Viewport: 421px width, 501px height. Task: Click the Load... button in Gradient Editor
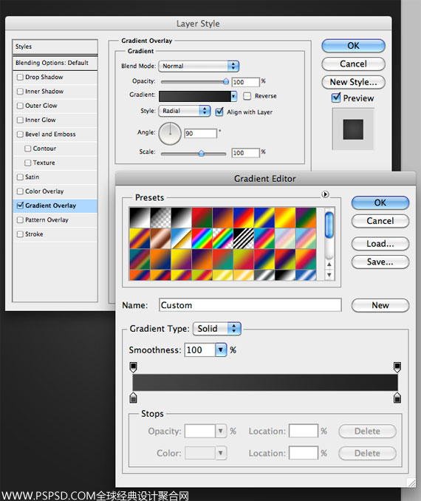click(x=380, y=244)
